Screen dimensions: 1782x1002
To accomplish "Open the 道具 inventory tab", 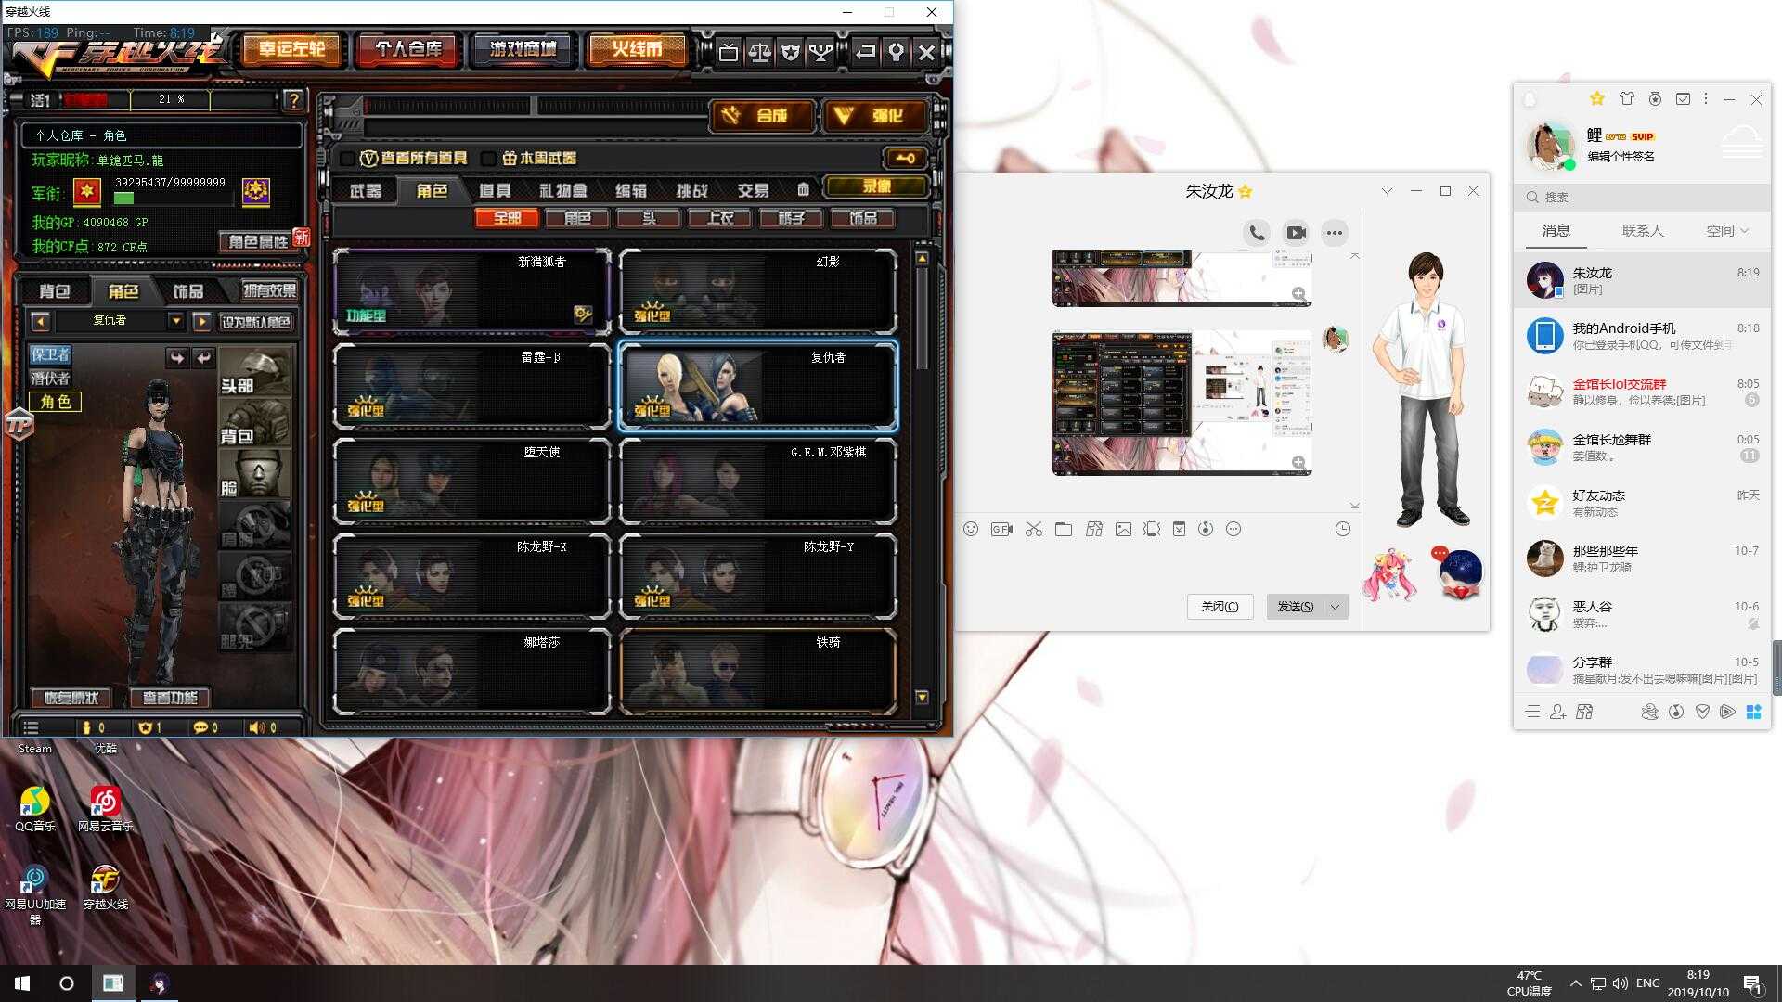I will coord(495,190).
